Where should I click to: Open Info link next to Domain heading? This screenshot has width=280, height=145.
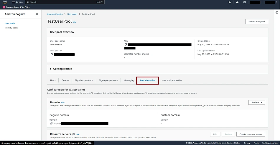tap(63, 103)
